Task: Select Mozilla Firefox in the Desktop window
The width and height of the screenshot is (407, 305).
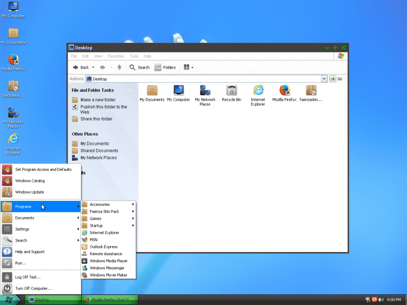Action: click(x=284, y=94)
